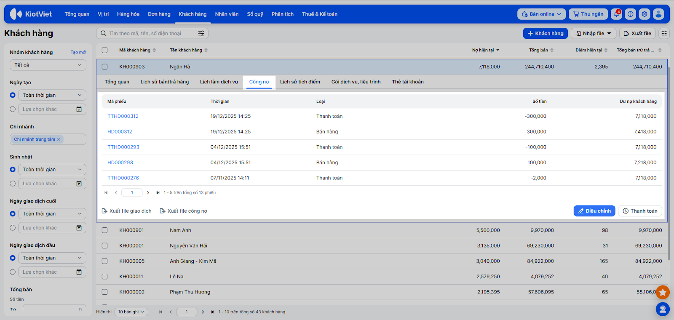The width and height of the screenshot is (674, 320).
Task: Click the column display settings icon
Action: (x=664, y=33)
